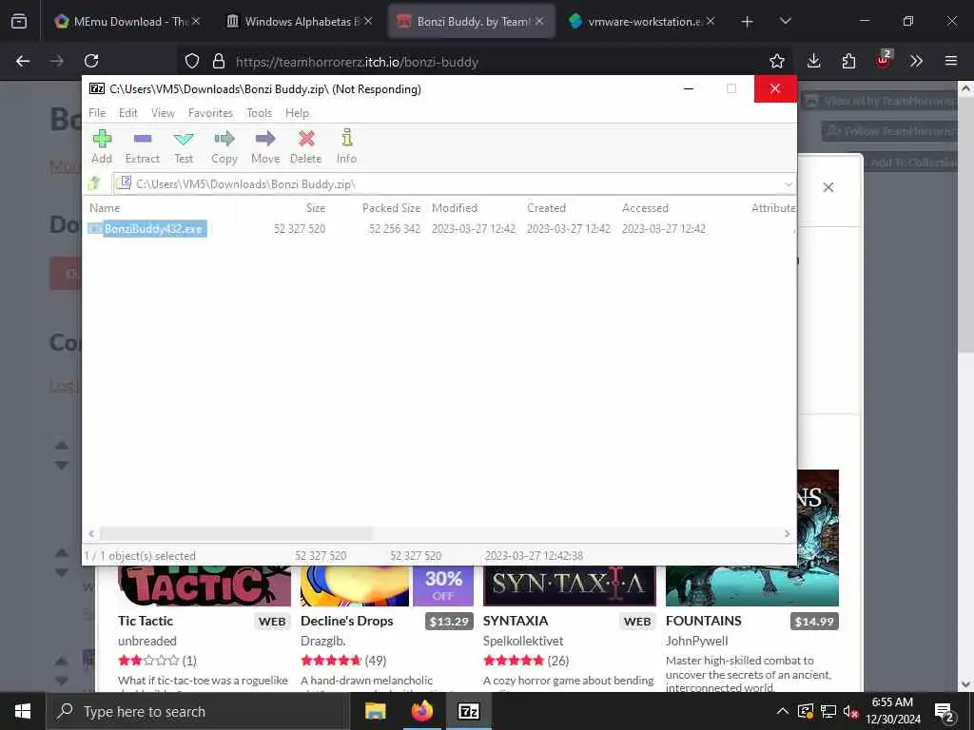Run the Test archive tool
The image size is (974, 730).
pyautogui.click(x=184, y=146)
